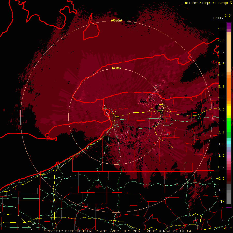Click the DKD label above the color scale

(228, 16)
